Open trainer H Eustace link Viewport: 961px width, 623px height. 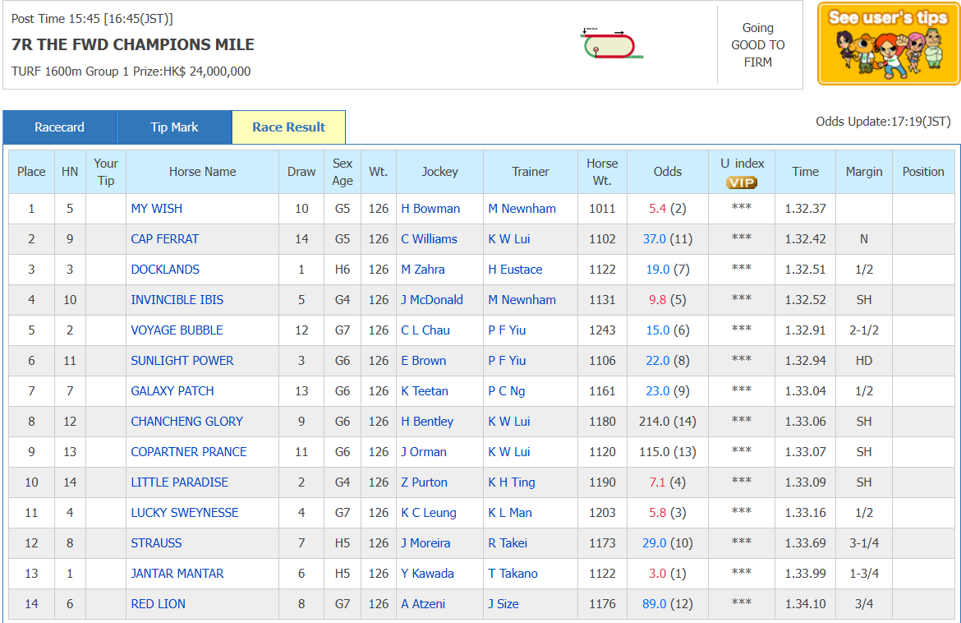(516, 270)
